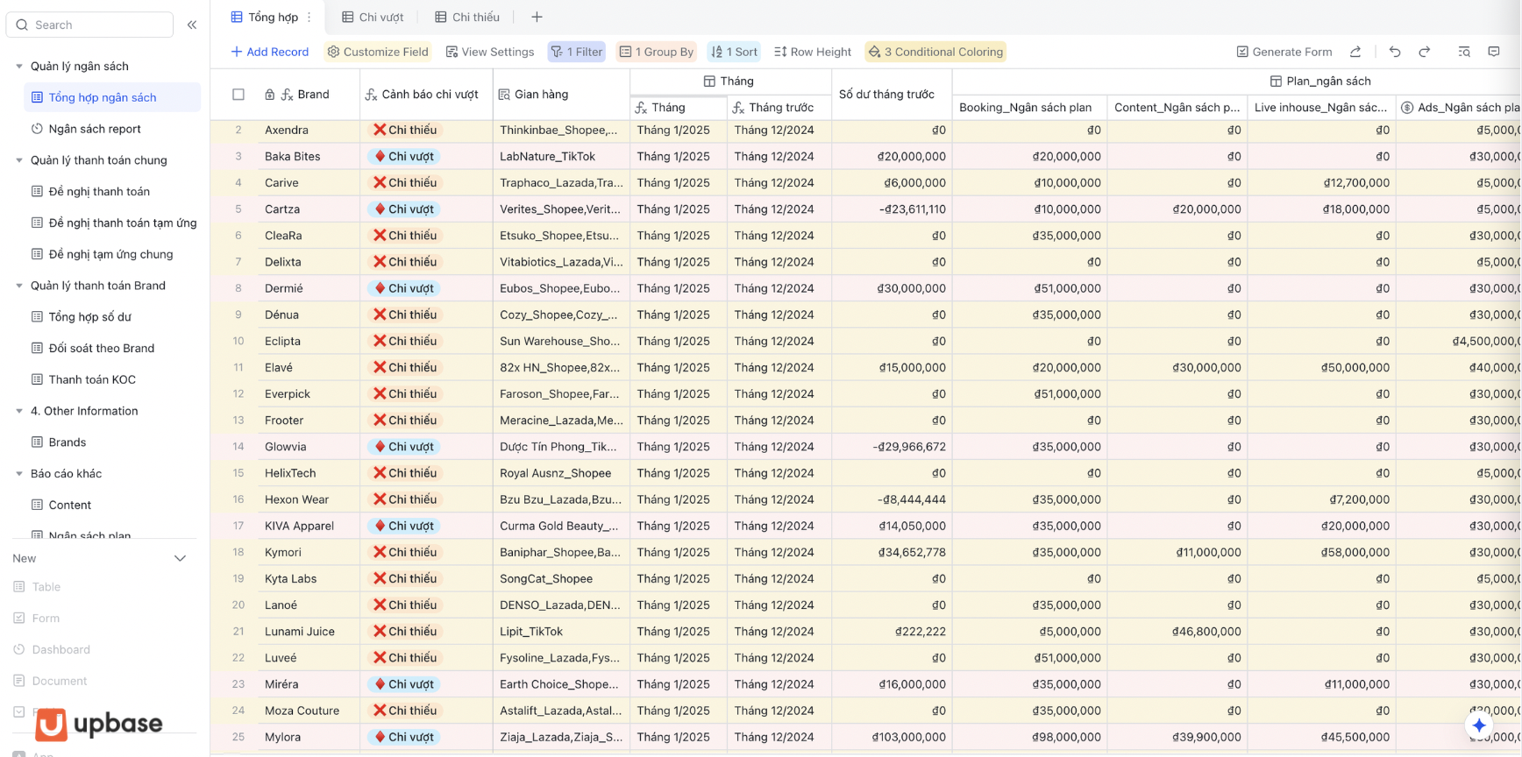Click Plan_ngân sách group header
The height and width of the screenshot is (757, 1522).
[x=1320, y=81]
